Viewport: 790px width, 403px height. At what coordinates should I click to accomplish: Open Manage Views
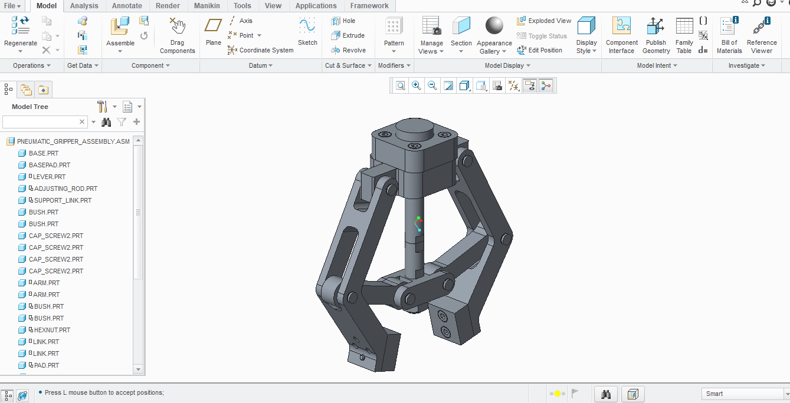pyautogui.click(x=432, y=35)
